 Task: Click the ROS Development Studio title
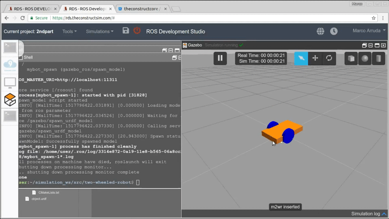175,32
